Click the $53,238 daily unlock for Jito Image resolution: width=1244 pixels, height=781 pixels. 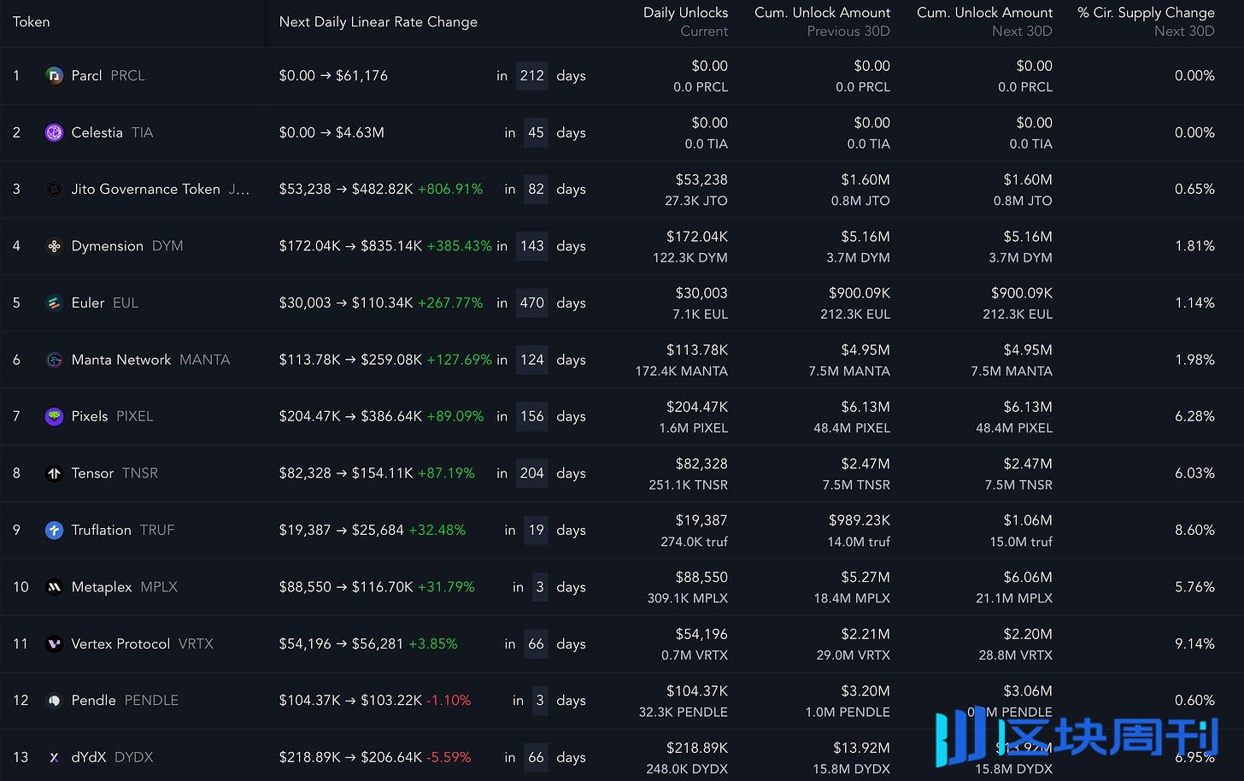(x=701, y=180)
